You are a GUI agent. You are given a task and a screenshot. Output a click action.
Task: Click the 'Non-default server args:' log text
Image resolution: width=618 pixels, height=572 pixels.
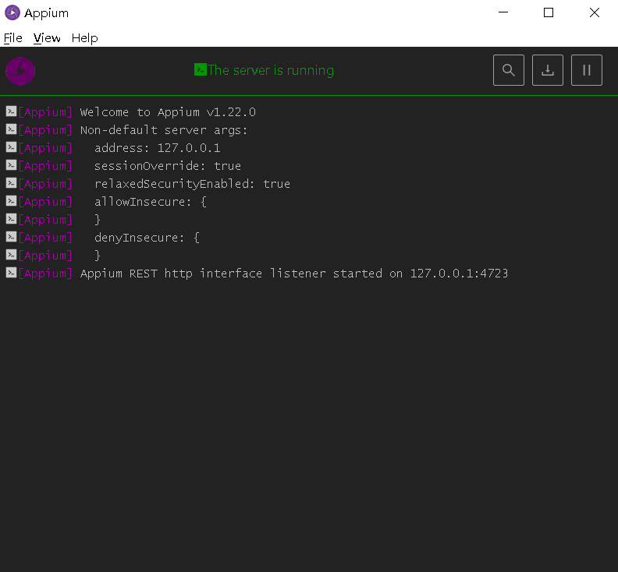click(x=164, y=130)
